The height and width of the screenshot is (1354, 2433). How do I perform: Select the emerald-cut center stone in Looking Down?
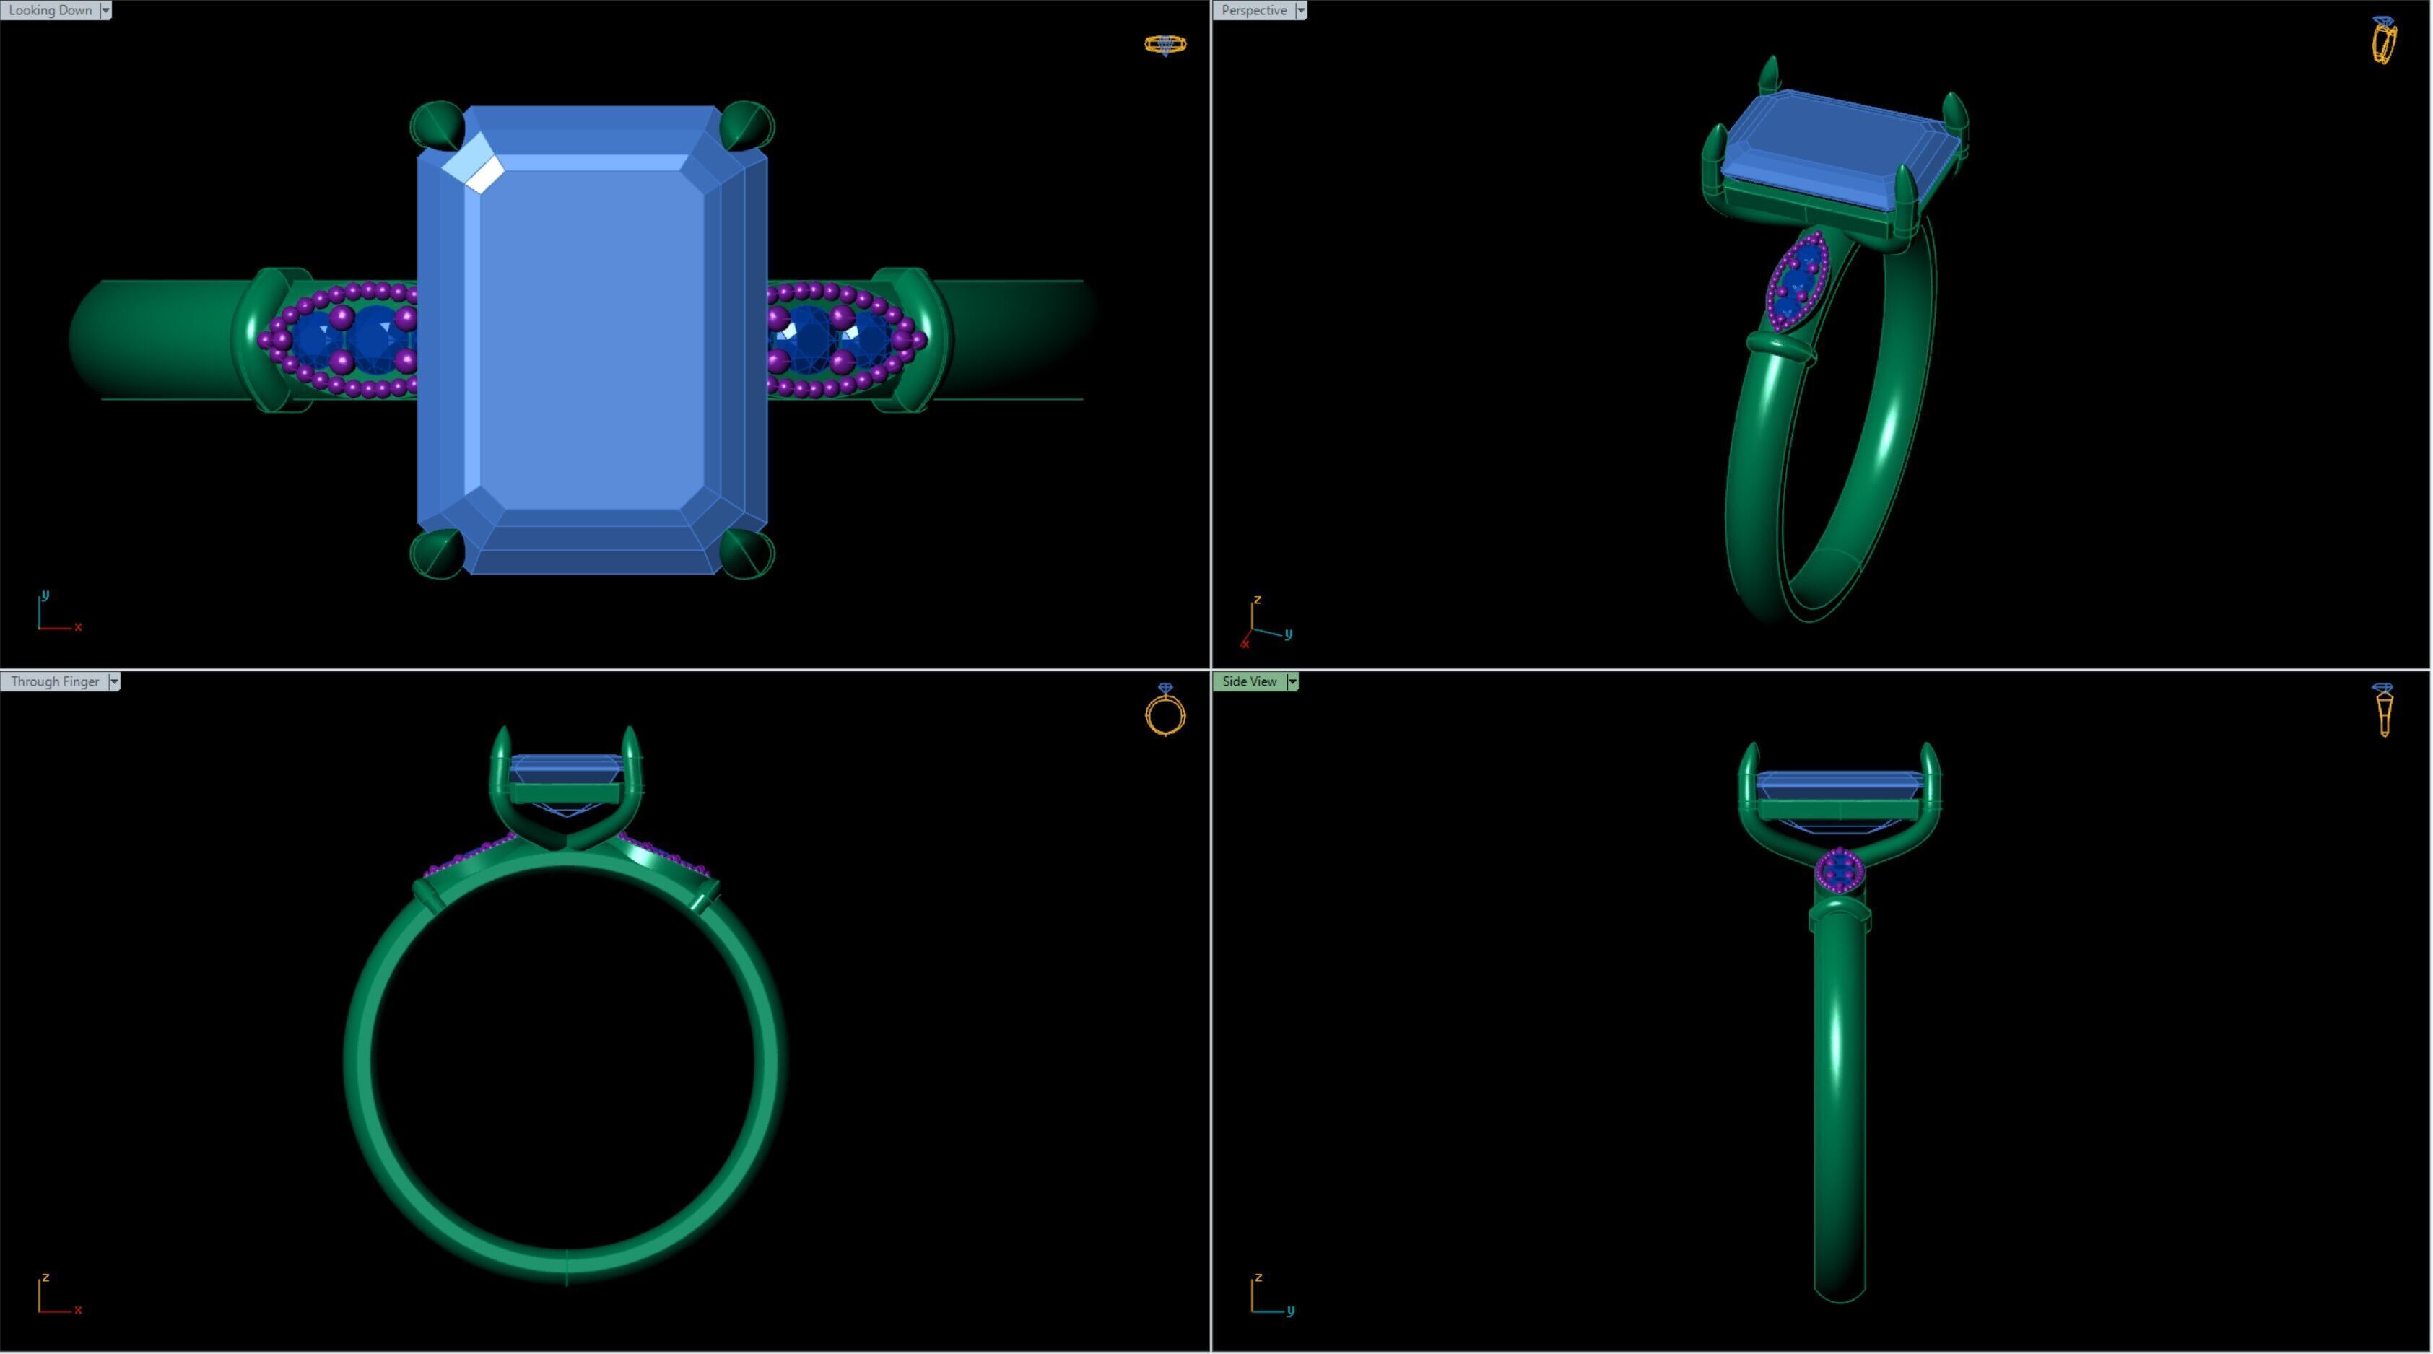point(592,340)
